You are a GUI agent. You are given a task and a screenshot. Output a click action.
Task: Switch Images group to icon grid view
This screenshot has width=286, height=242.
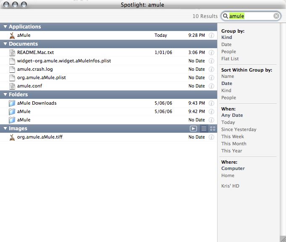[213, 129]
